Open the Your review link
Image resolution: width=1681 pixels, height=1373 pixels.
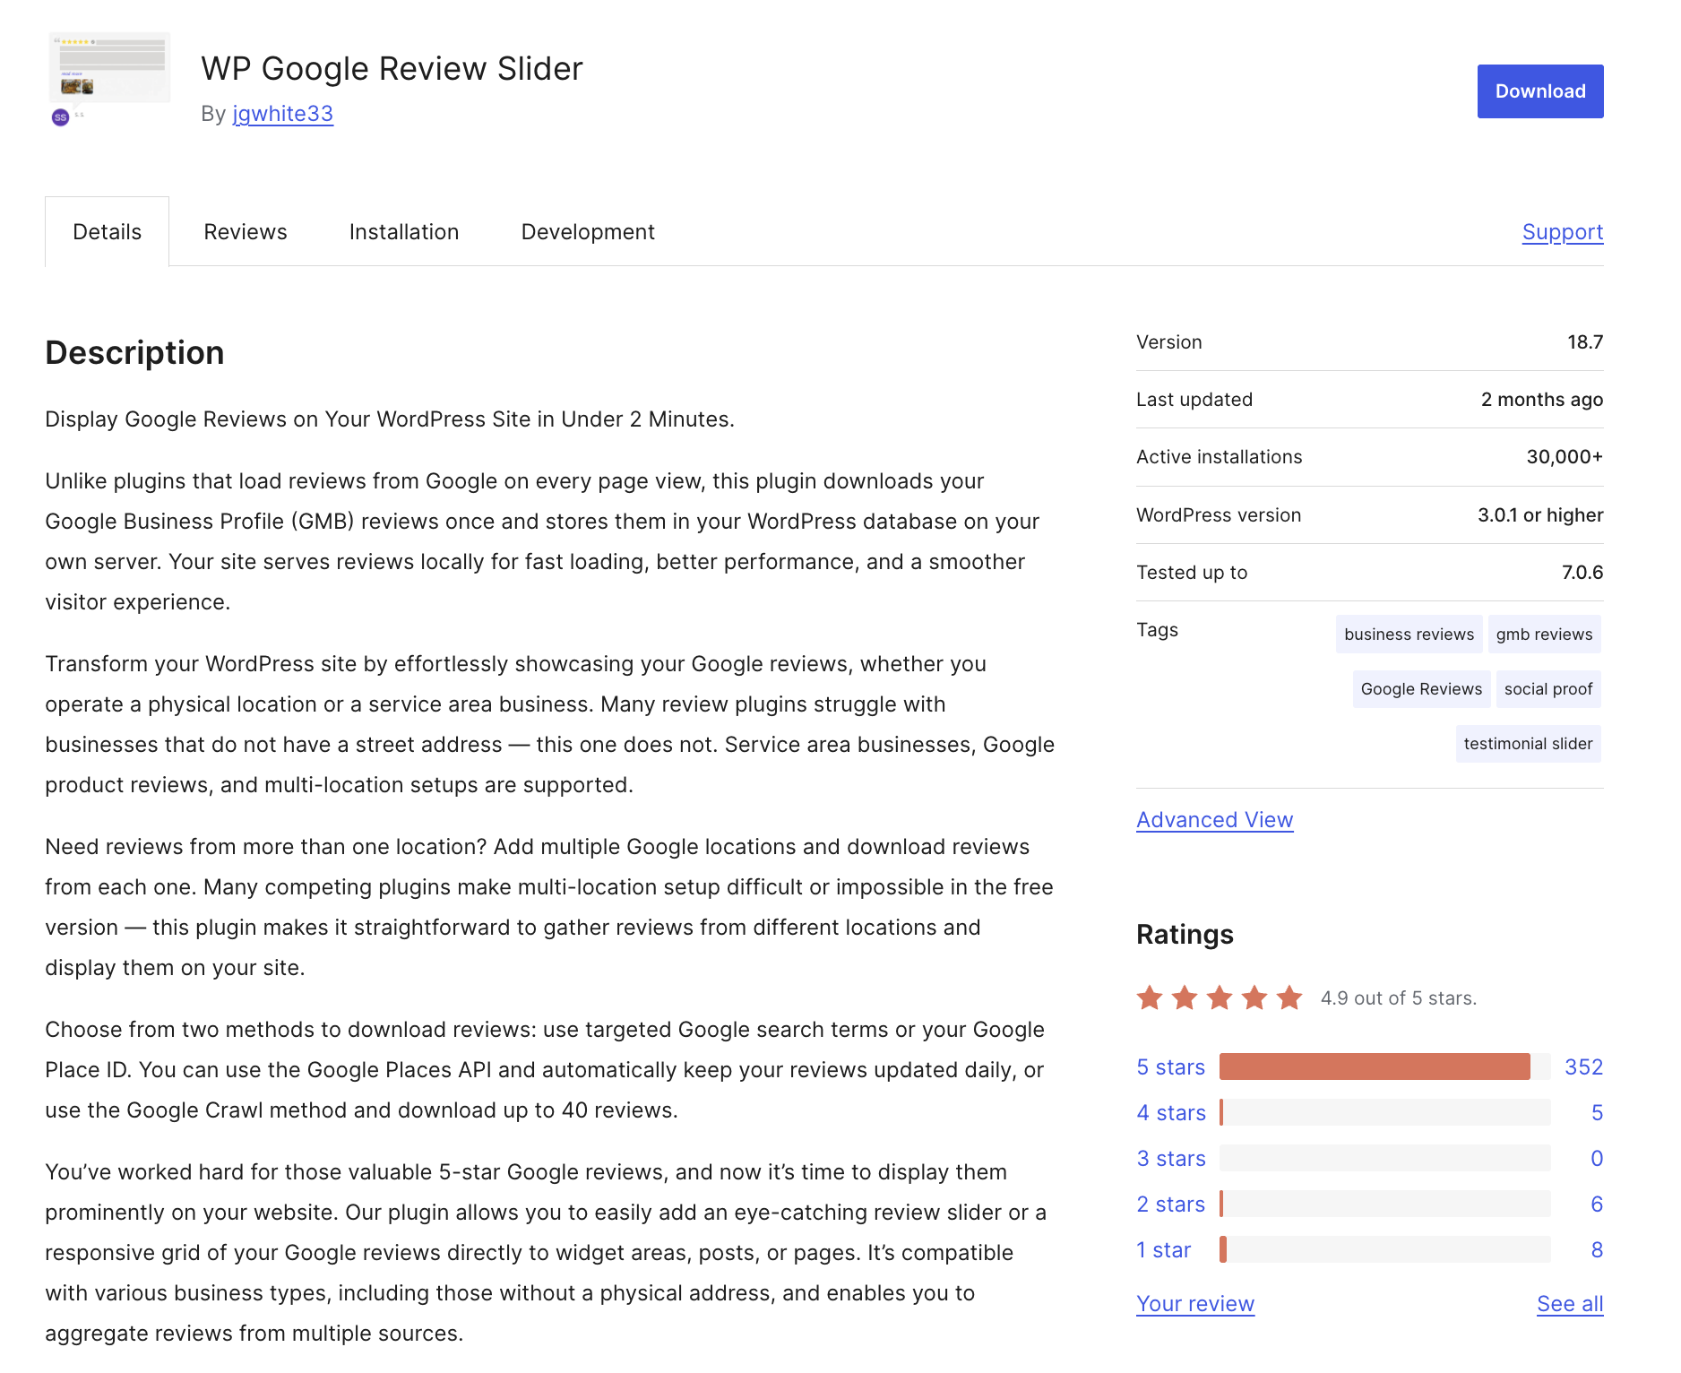[1195, 1304]
